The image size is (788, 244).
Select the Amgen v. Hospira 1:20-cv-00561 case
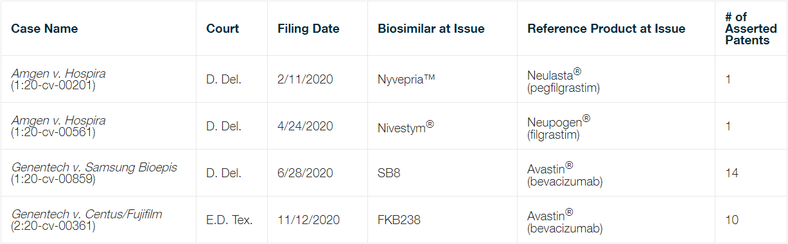click(x=58, y=126)
